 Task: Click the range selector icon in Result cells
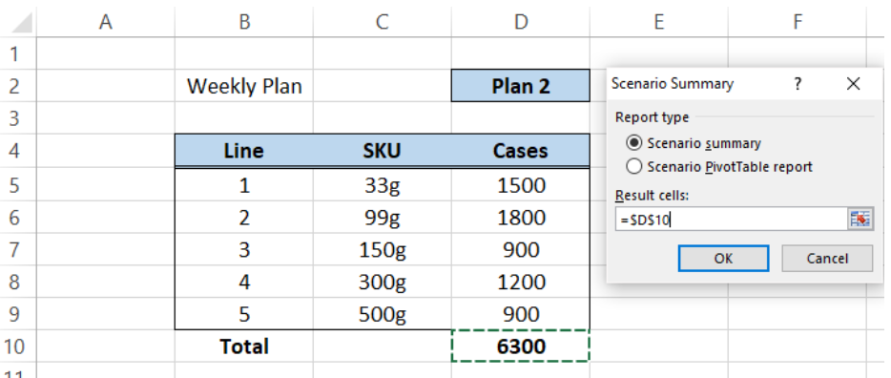pos(860,219)
